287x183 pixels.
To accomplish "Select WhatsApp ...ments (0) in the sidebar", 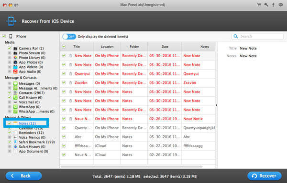I will pyautogui.click(x=37, y=112).
